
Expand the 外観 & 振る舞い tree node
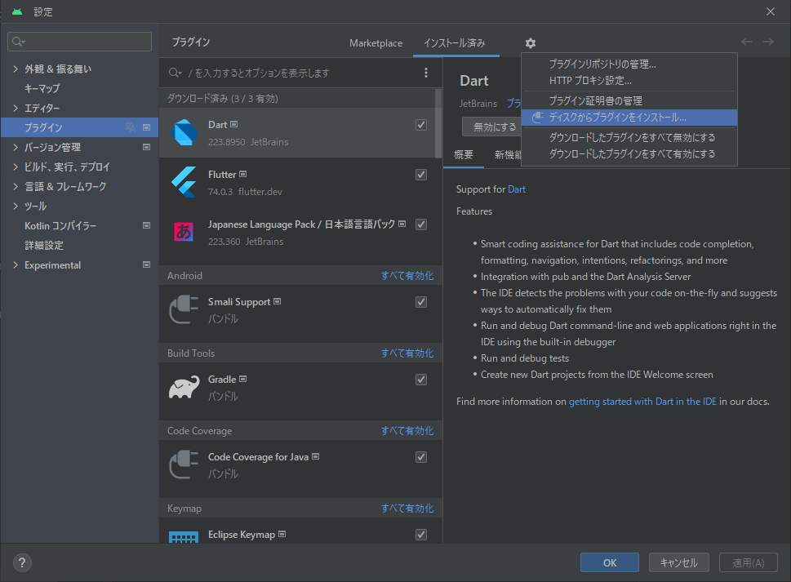[x=16, y=69]
